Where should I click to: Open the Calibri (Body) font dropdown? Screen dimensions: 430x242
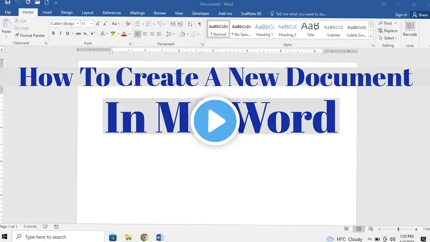(x=78, y=24)
